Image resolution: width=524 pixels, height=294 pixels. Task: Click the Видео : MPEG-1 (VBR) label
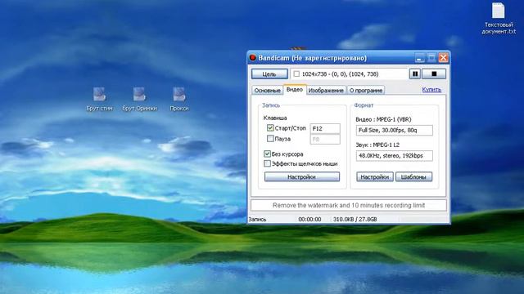(383, 119)
